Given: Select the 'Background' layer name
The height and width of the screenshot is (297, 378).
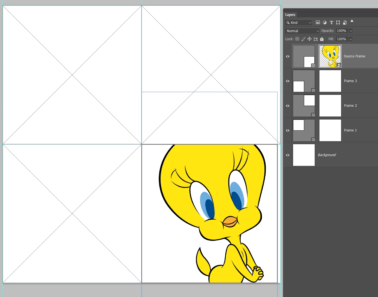Looking at the screenshot, I should pos(327,155).
